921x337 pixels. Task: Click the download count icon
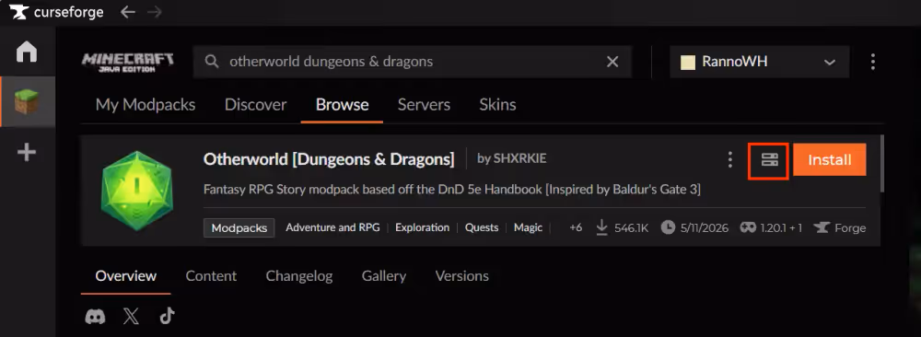[x=601, y=227]
